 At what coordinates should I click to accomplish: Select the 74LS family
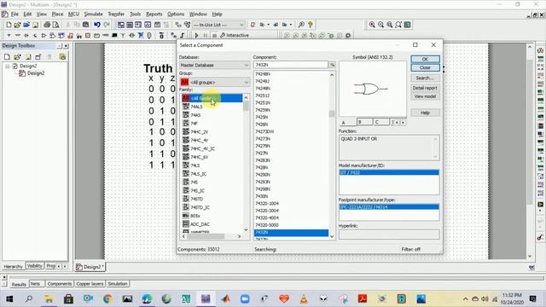coord(195,165)
